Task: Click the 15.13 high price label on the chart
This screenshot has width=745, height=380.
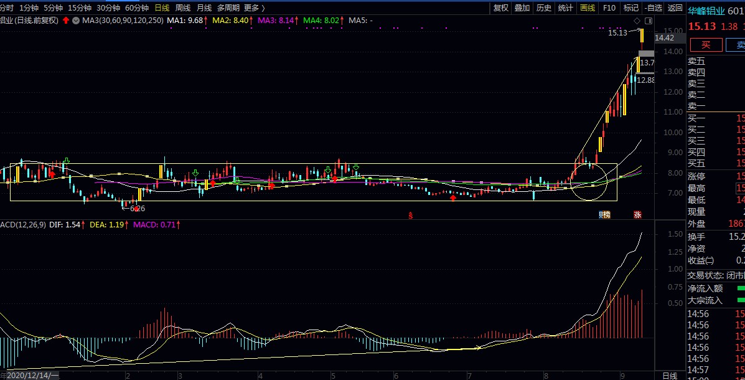Action: coord(618,33)
